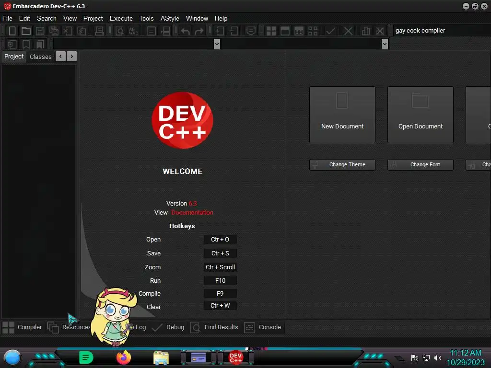The width and height of the screenshot is (491, 368).
Task: Click the left arrow next to Classes tab
Action: point(61,57)
